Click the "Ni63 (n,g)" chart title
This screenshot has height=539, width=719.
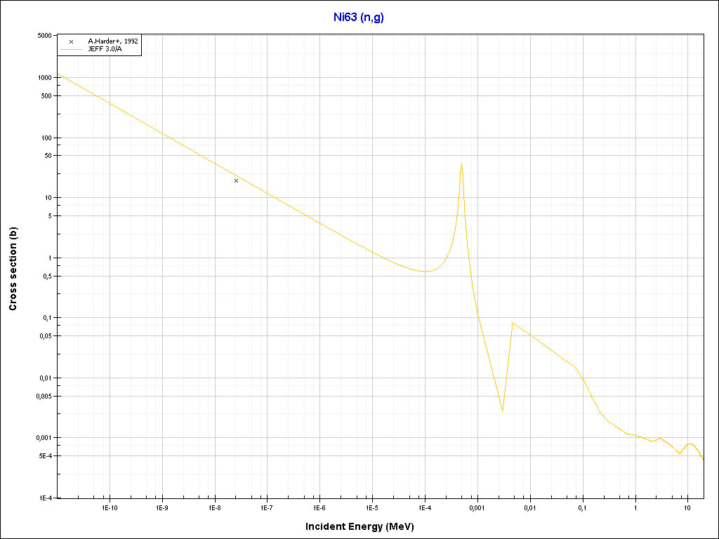click(358, 18)
